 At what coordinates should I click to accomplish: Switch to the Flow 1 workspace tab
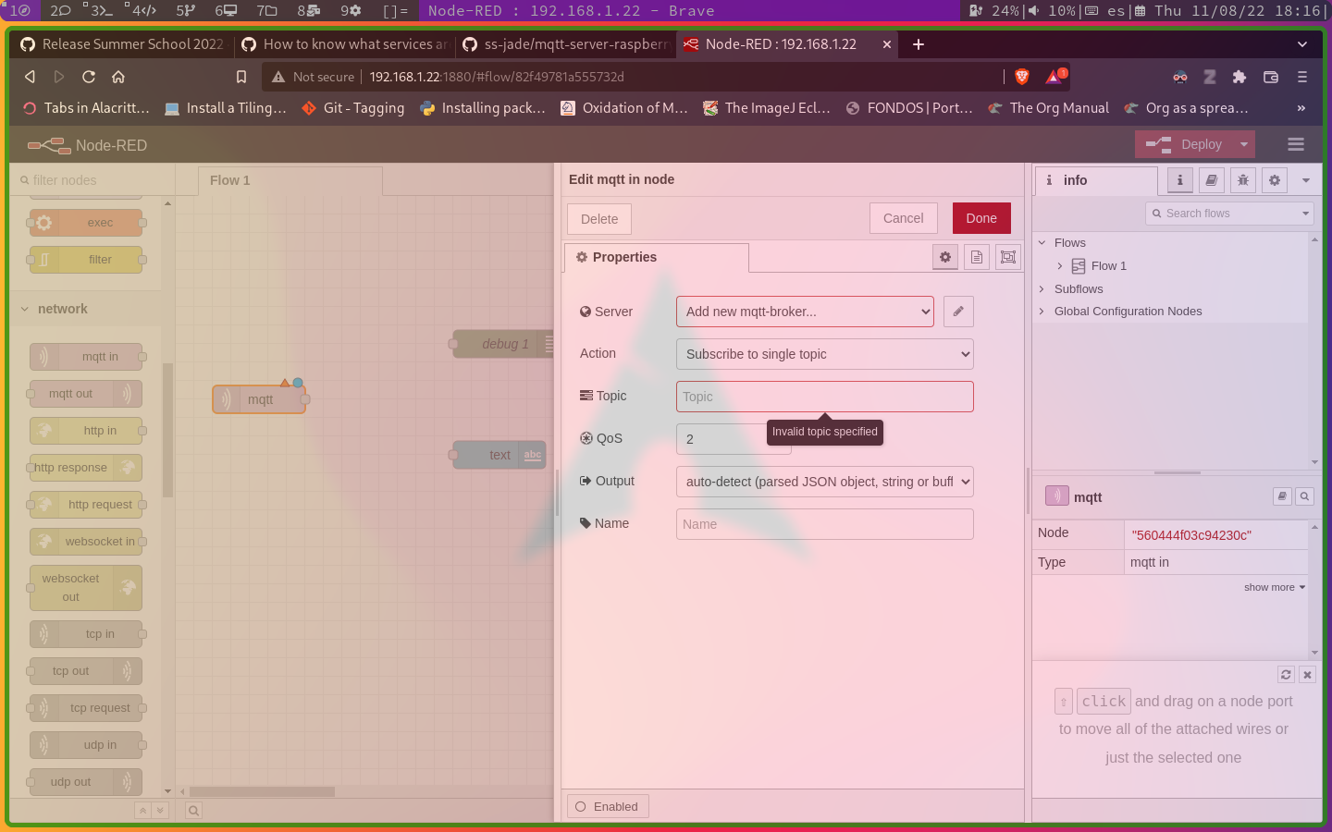(230, 180)
